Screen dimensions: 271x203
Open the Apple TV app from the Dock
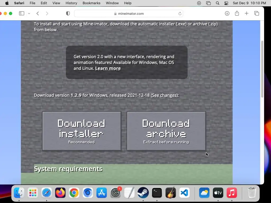click(x=218, y=193)
